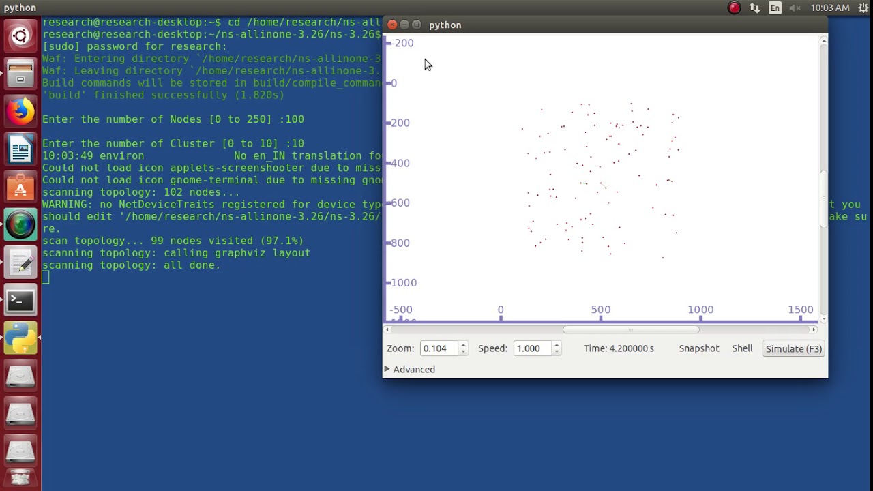Open the Files manager from launcher

20,73
